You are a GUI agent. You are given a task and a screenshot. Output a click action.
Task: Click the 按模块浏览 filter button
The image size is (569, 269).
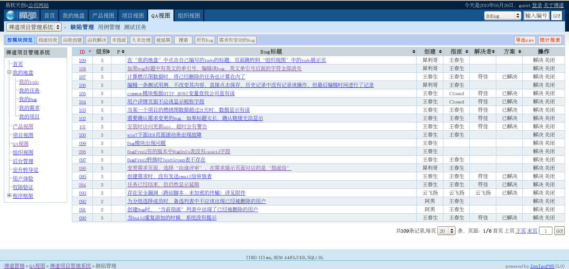(20, 40)
